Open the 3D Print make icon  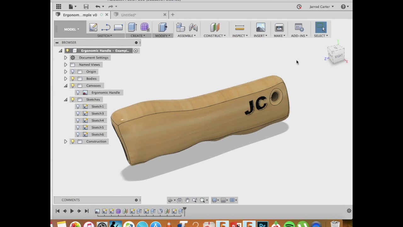[x=279, y=27]
